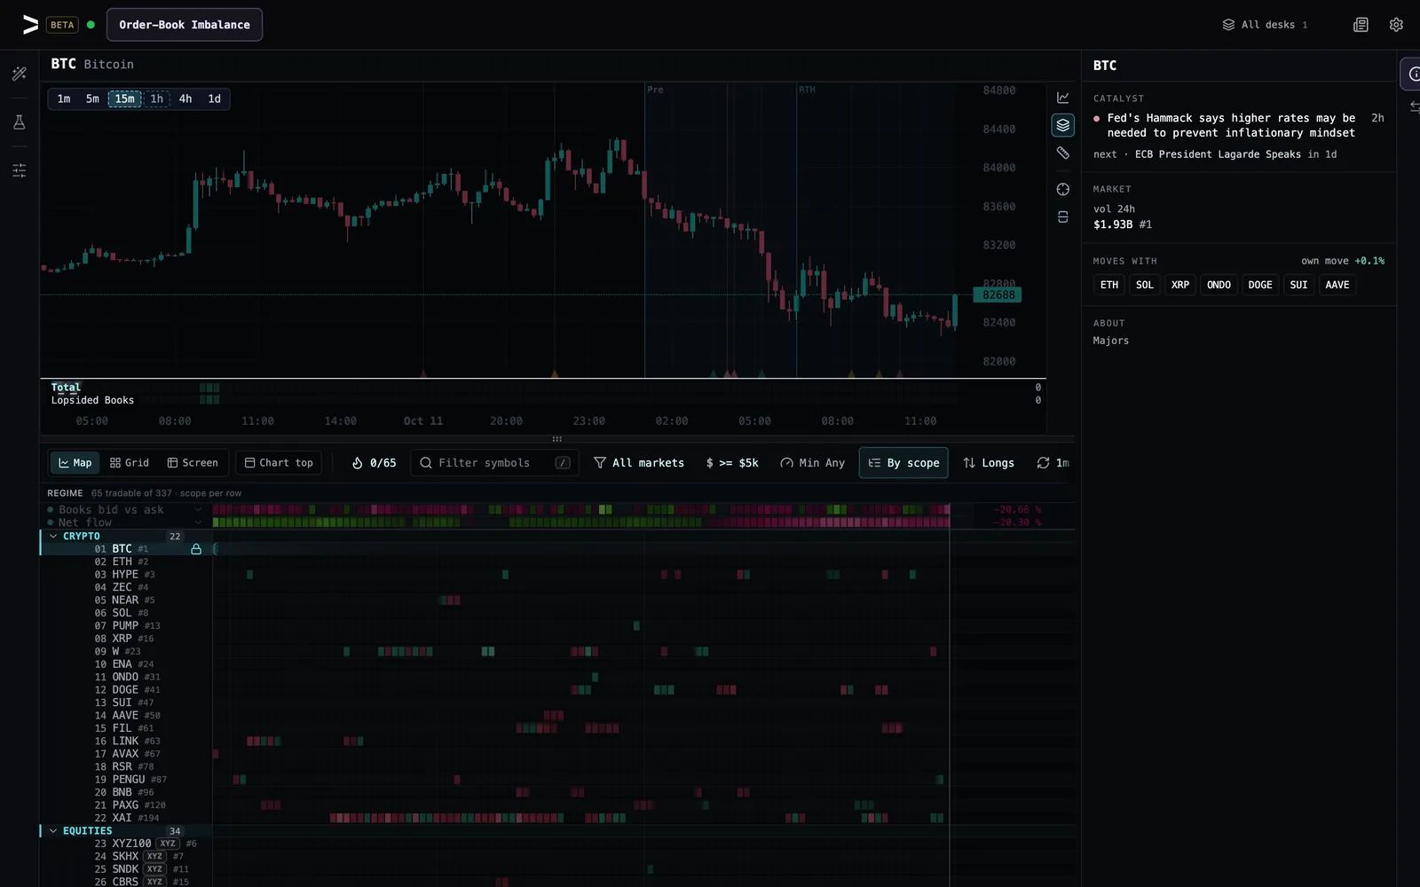Switch chart to 4h timeframe
The image size is (1420, 887).
(185, 98)
